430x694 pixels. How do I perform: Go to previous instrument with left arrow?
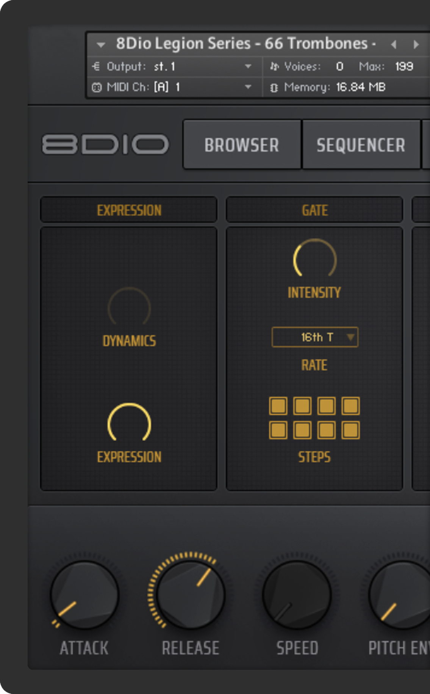tap(394, 44)
